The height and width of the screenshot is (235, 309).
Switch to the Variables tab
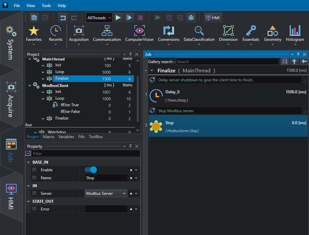(66, 137)
